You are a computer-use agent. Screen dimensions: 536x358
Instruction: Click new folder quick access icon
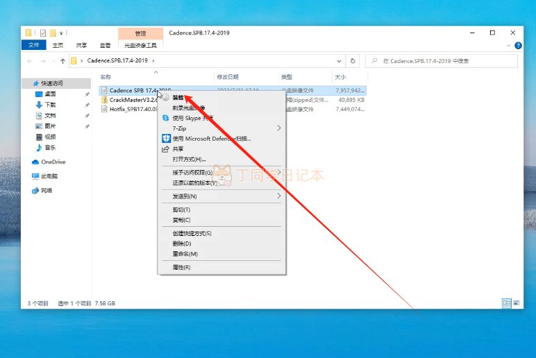[53, 33]
